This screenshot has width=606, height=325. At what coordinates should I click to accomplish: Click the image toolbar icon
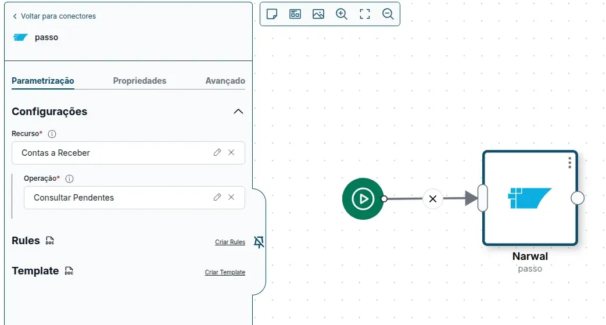[x=318, y=15]
